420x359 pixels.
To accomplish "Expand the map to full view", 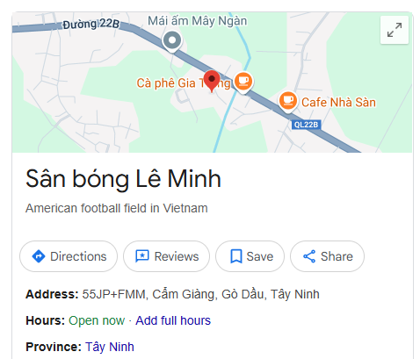I will click(395, 30).
